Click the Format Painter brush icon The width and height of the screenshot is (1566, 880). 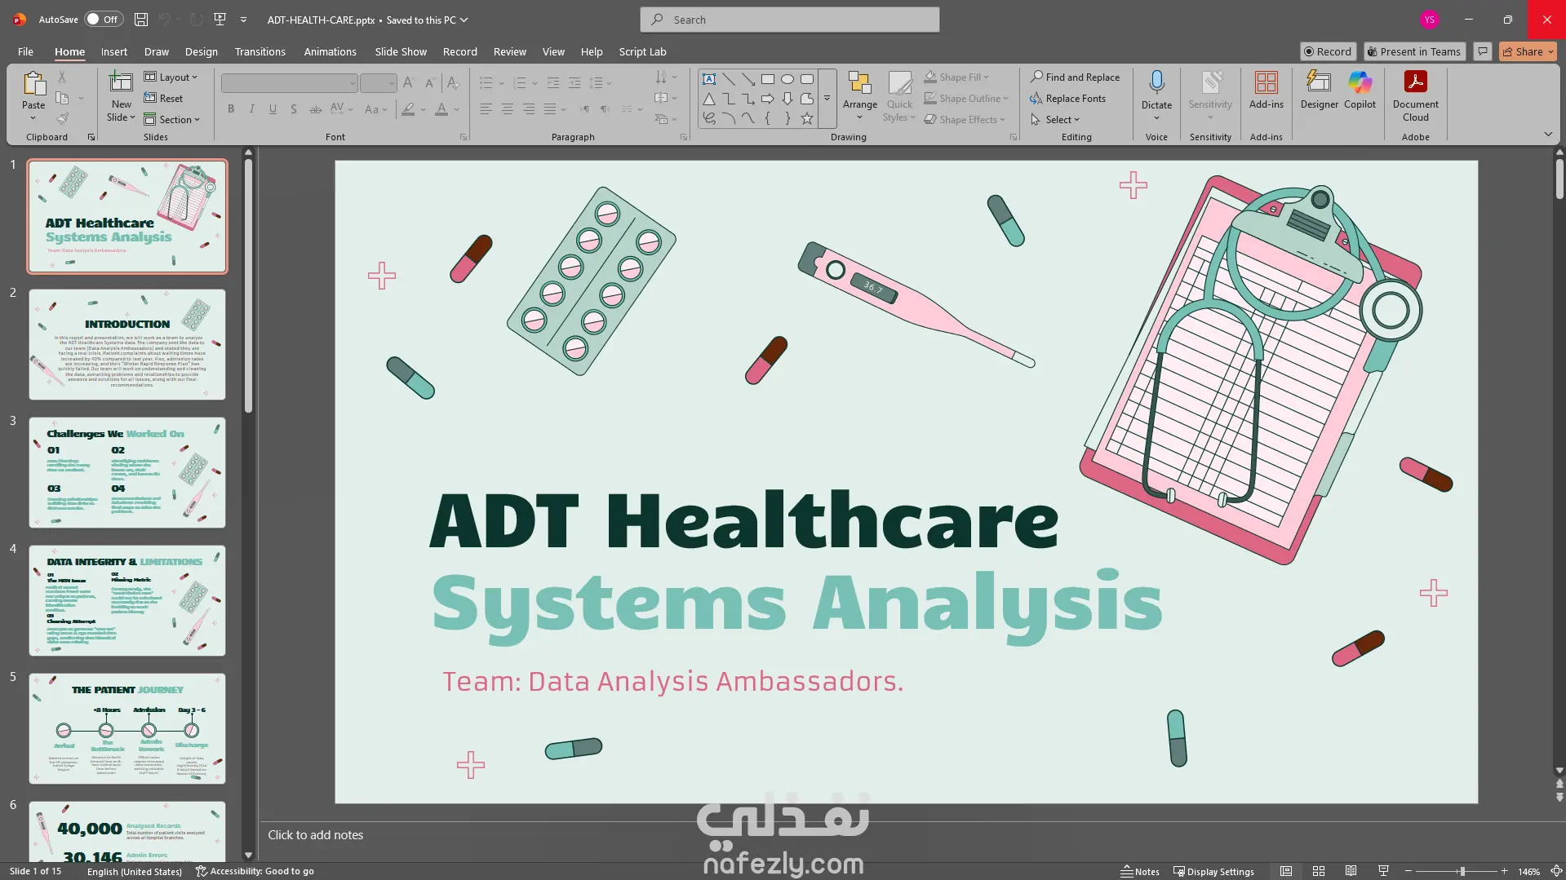click(62, 118)
